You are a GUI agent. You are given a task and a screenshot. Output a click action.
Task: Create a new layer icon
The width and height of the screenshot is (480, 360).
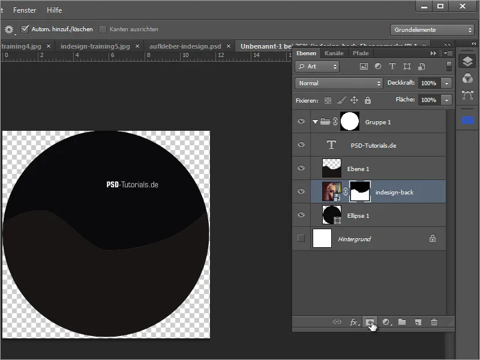click(x=418, y=322)
